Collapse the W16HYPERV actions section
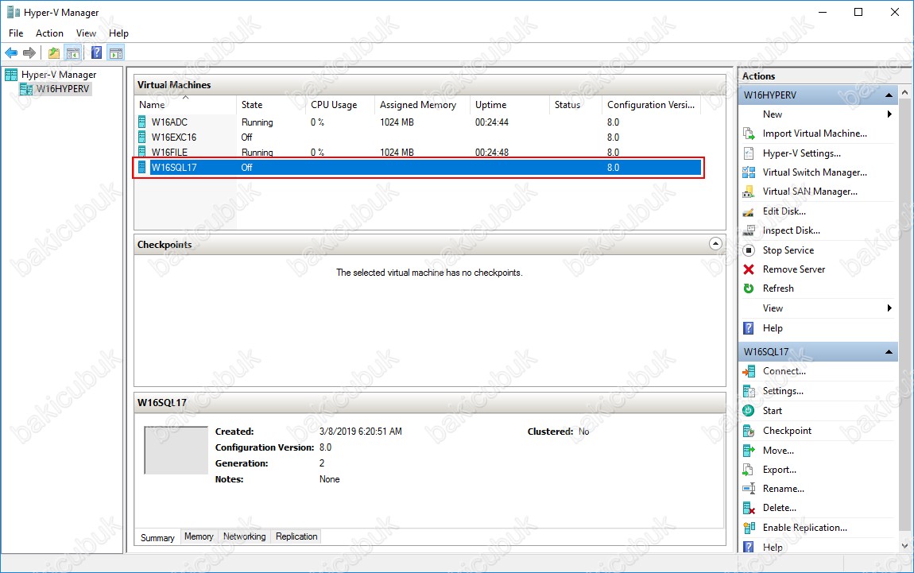Viewport: 914px width, 573px height. (889, 95)
